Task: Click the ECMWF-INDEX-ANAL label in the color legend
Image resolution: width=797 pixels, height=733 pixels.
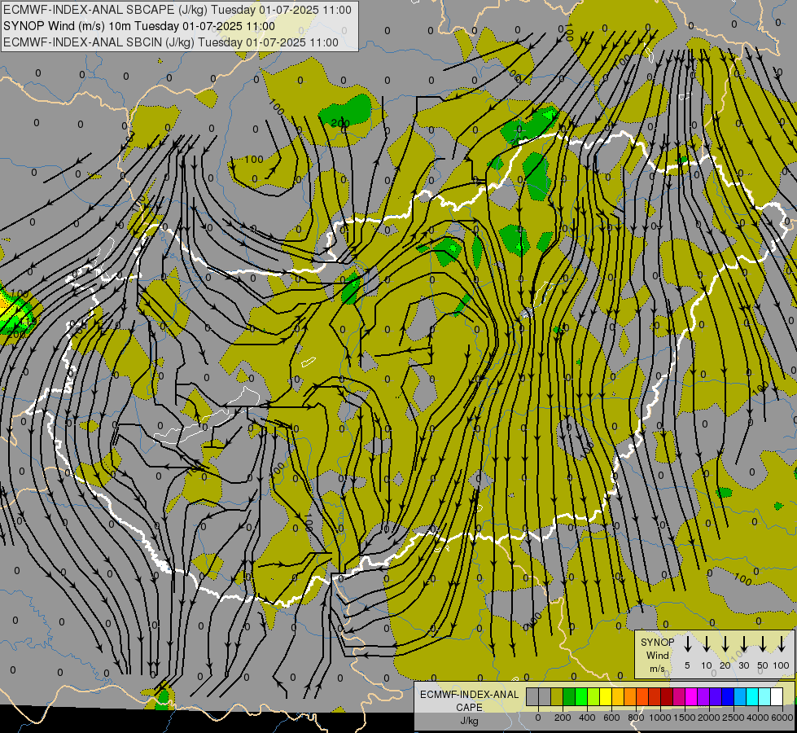Action: [469, 695]
